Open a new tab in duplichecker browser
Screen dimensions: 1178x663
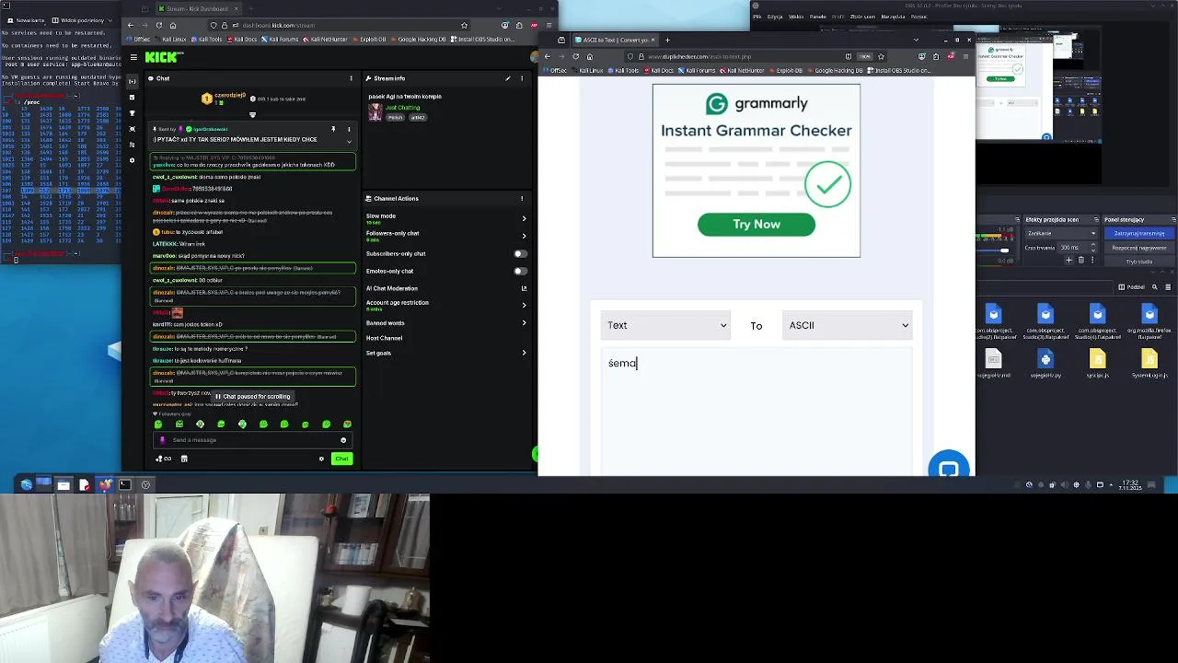(x=667, y=40)
